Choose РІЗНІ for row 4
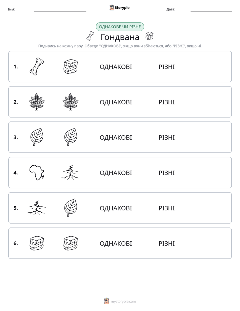The width and height of the screenshot is (240, 311). pos(166,173)
